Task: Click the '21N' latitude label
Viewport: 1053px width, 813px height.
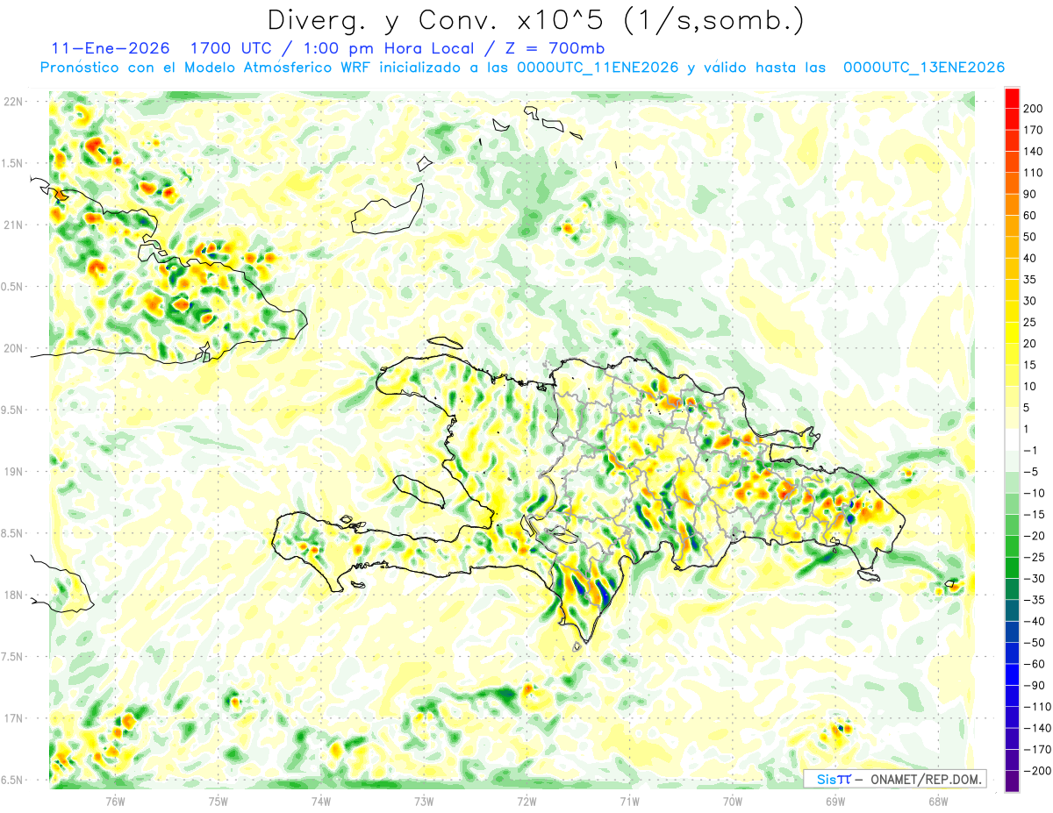Action: (x=13, y=225)
